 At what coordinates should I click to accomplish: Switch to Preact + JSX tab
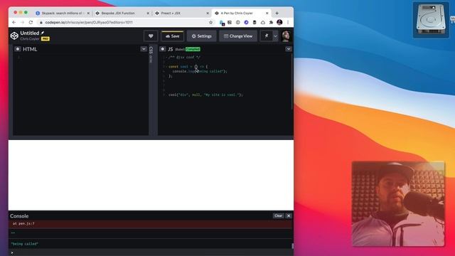coord(182,13)
